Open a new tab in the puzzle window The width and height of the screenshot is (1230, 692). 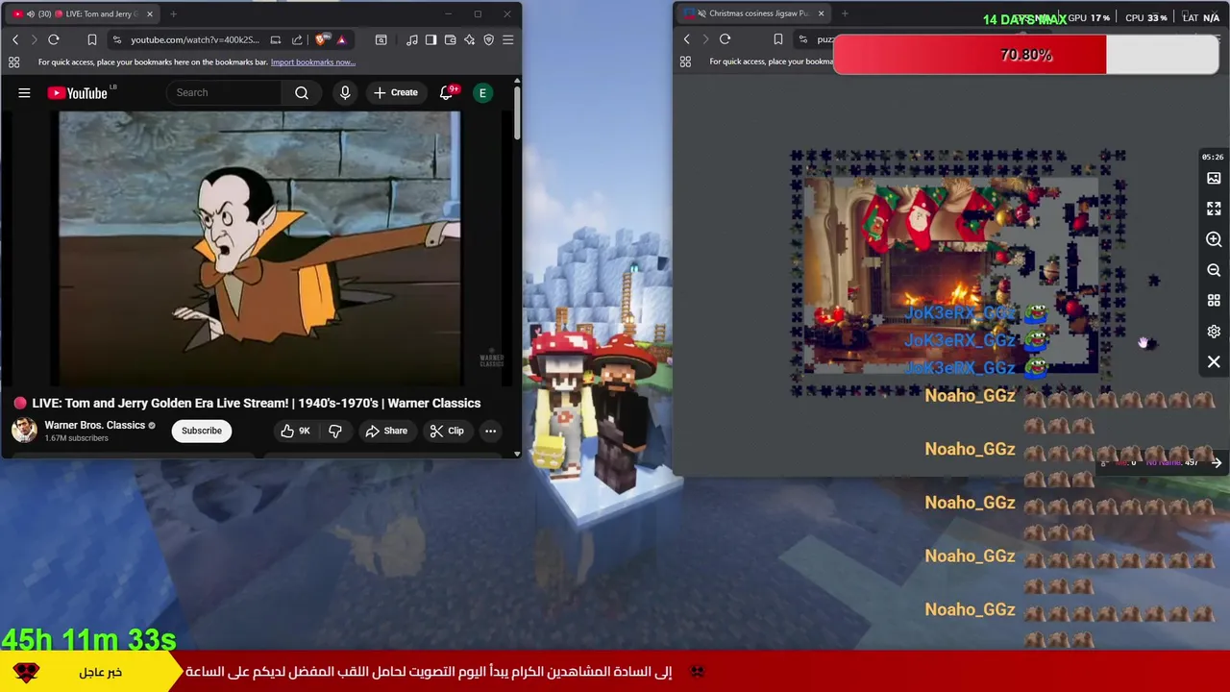click(x=845, y=14)
